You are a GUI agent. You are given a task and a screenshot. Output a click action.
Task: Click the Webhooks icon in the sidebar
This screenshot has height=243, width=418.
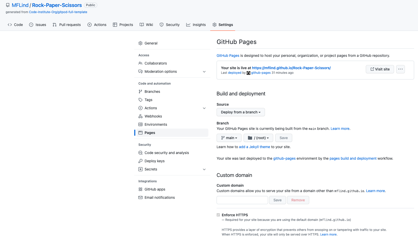[140, 116]
